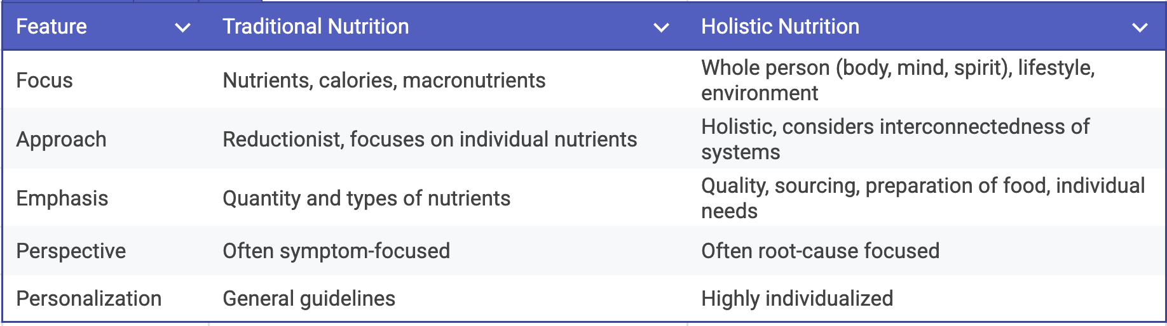Viewport: 1167px width, 326px height.
Task: Open the Holistic Nutrition column dropdown chevron
Action: [1140, 27]
